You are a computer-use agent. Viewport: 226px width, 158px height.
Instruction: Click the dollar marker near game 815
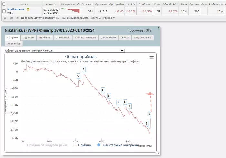(130, 106)
